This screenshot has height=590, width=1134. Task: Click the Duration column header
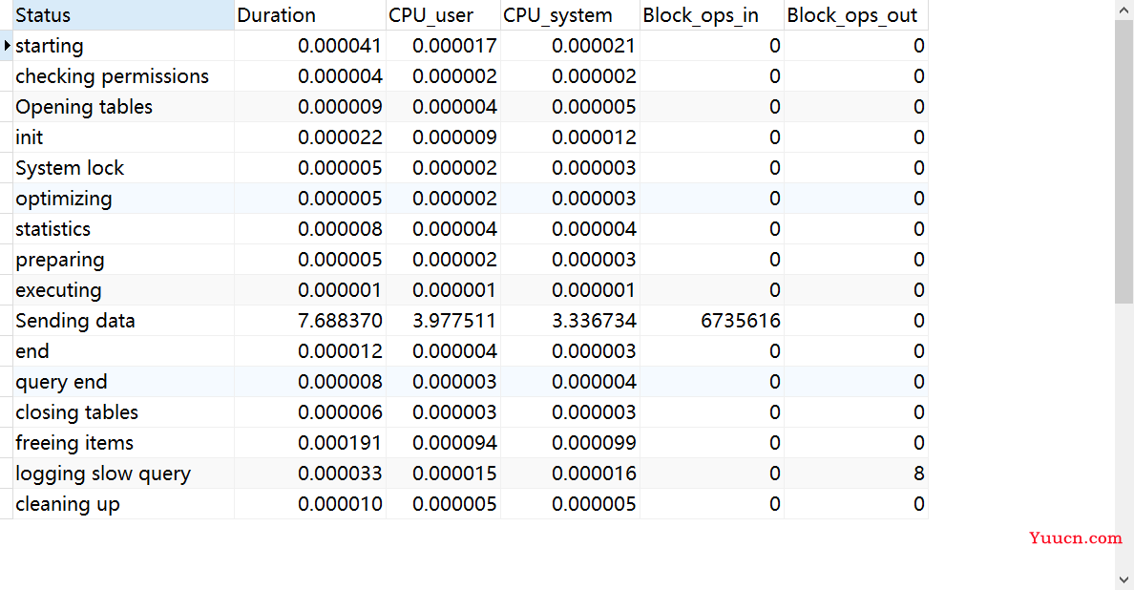[x=310, y=15]
